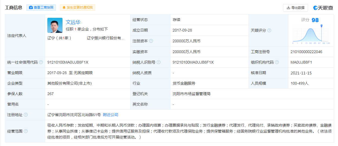
Task: Select taxpayer ID value beside 纳税人识别号
Action: tap(193, 62)
